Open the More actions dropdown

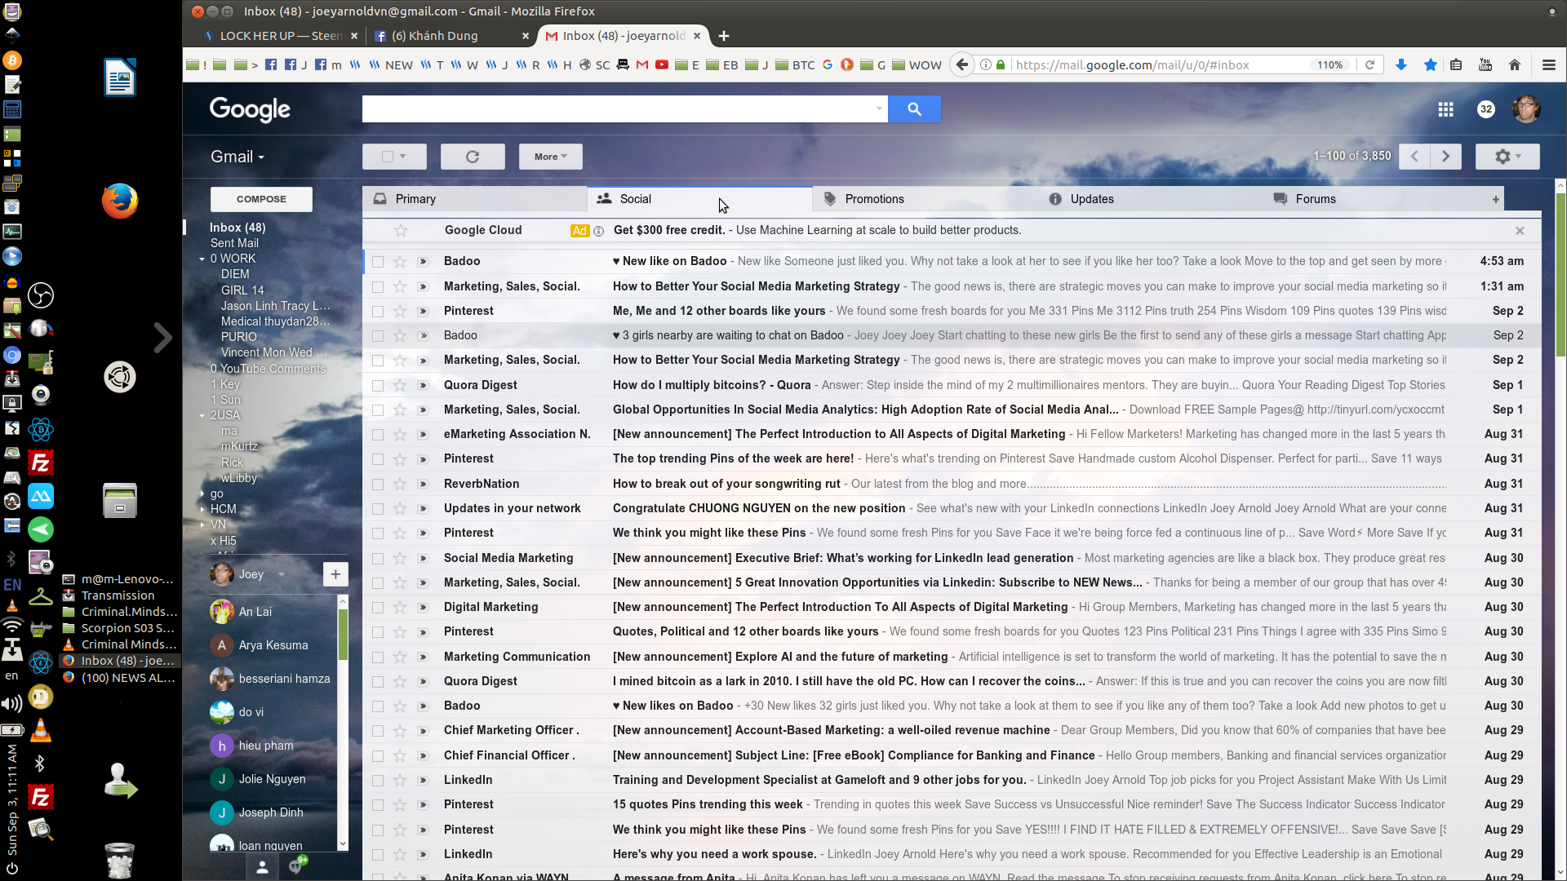click(551, 157)
